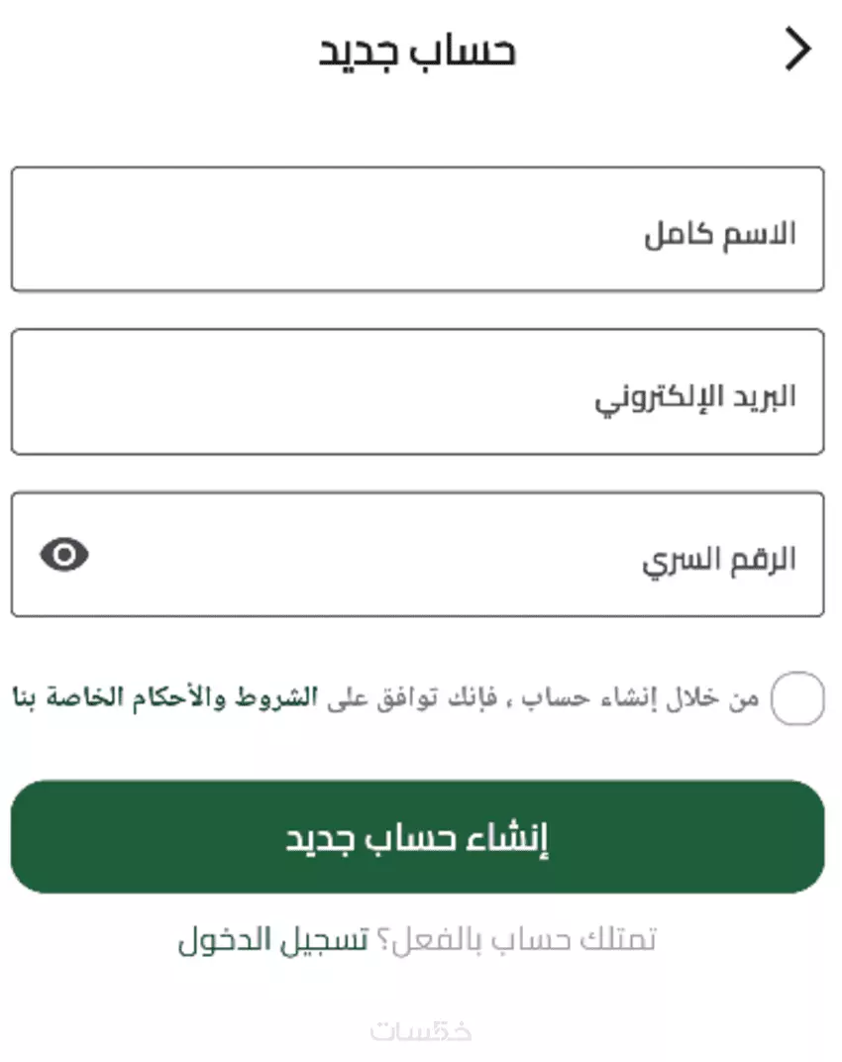Click the empty left area of the full name field
This screenshot has width=842, height=1062.
point(198,229)
